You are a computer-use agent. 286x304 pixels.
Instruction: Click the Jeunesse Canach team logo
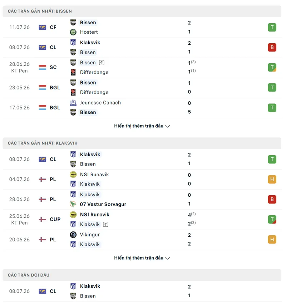click(x=73, y=103)
